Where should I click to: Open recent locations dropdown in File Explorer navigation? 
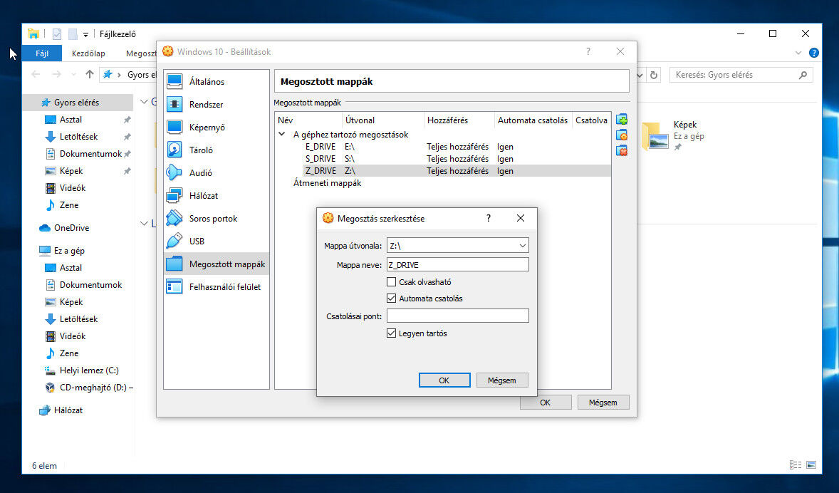point(74,74)
